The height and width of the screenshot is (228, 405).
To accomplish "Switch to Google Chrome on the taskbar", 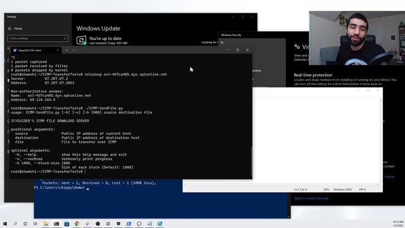I will (x=77, y=224).
